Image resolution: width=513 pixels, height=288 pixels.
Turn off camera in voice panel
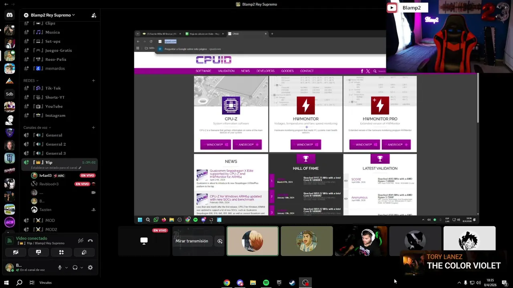click(16, 252)
